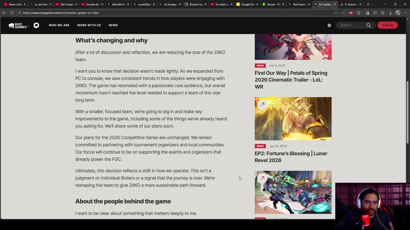This screenshot has width=410, height=230.
Task: Click the date text Feb 4, 2026
Action: [x=277, y=65]
